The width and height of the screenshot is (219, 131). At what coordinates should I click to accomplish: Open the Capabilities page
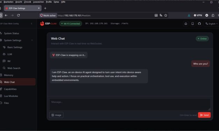coord(10,89)
